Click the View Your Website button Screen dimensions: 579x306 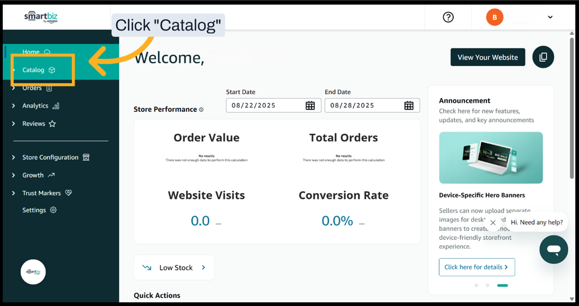click(x=487, y=57)
